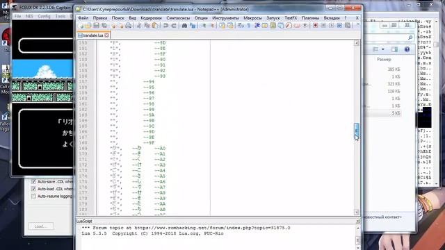
Task: Click the New file icon in Notepad++ toolbar
Action: (81, 26)
